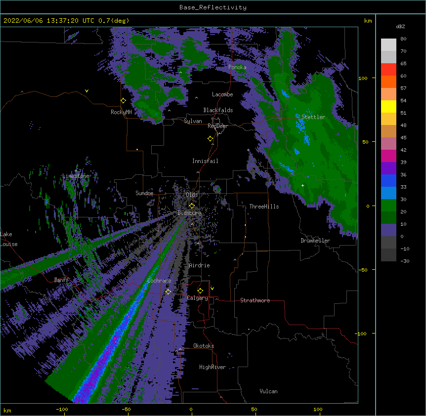Click the HighRiver label

click(213, 367)
